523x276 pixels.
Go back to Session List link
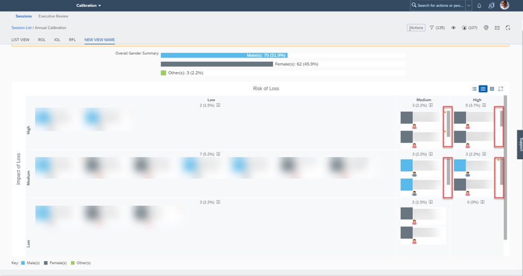tap(21, 28)
